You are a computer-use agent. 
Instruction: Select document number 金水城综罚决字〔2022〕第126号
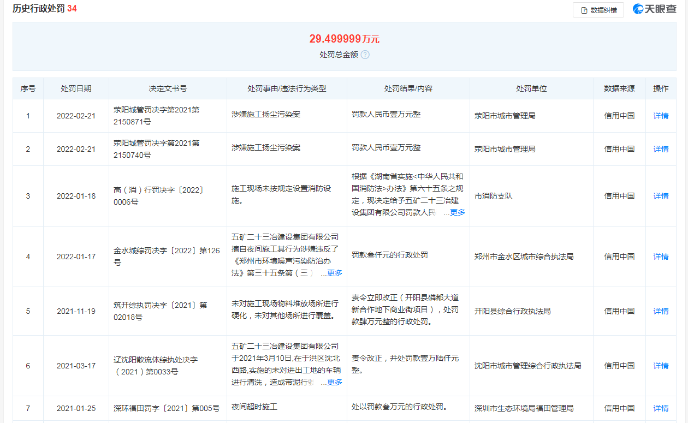click(167, 257)
